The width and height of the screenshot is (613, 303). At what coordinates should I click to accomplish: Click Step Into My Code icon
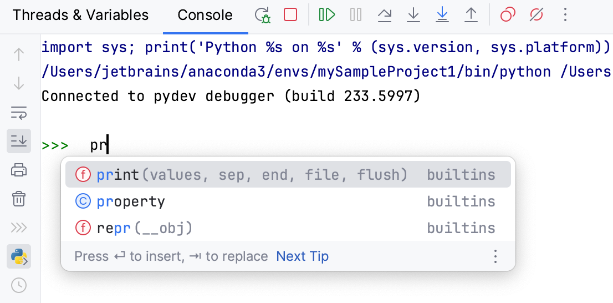point(442,15)
